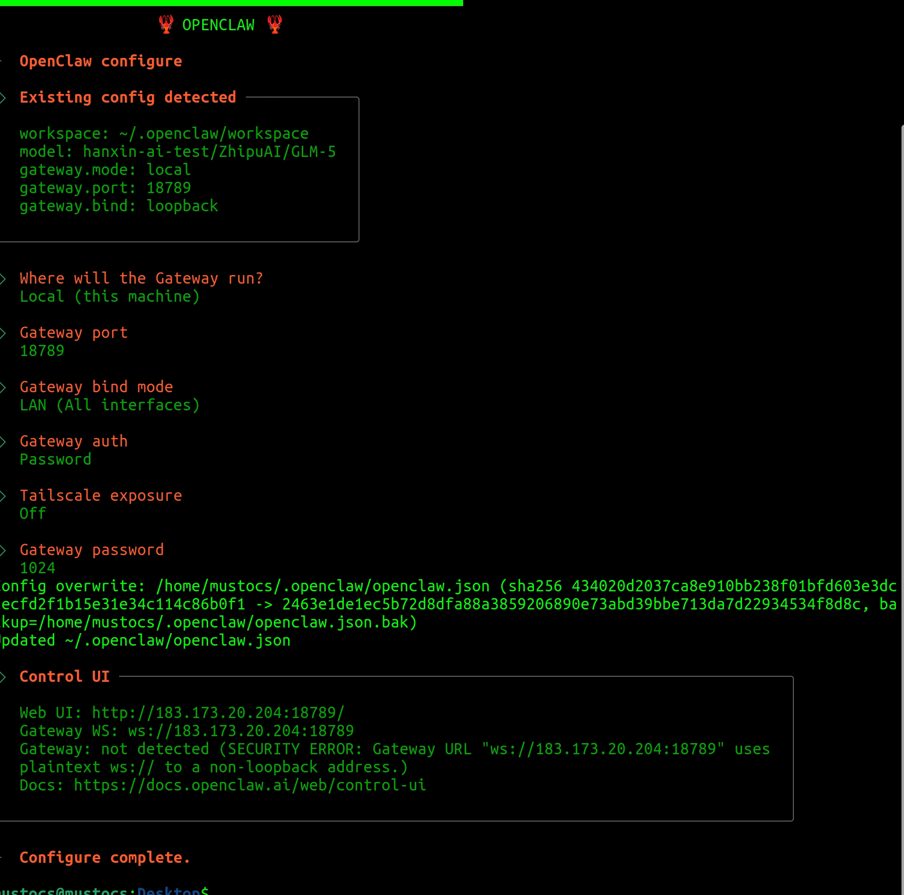The width and height of the screenshot is (904, 895).
Task: Click the 'gateway.bind: loopback' line
Action: click(x=119, y=206)
